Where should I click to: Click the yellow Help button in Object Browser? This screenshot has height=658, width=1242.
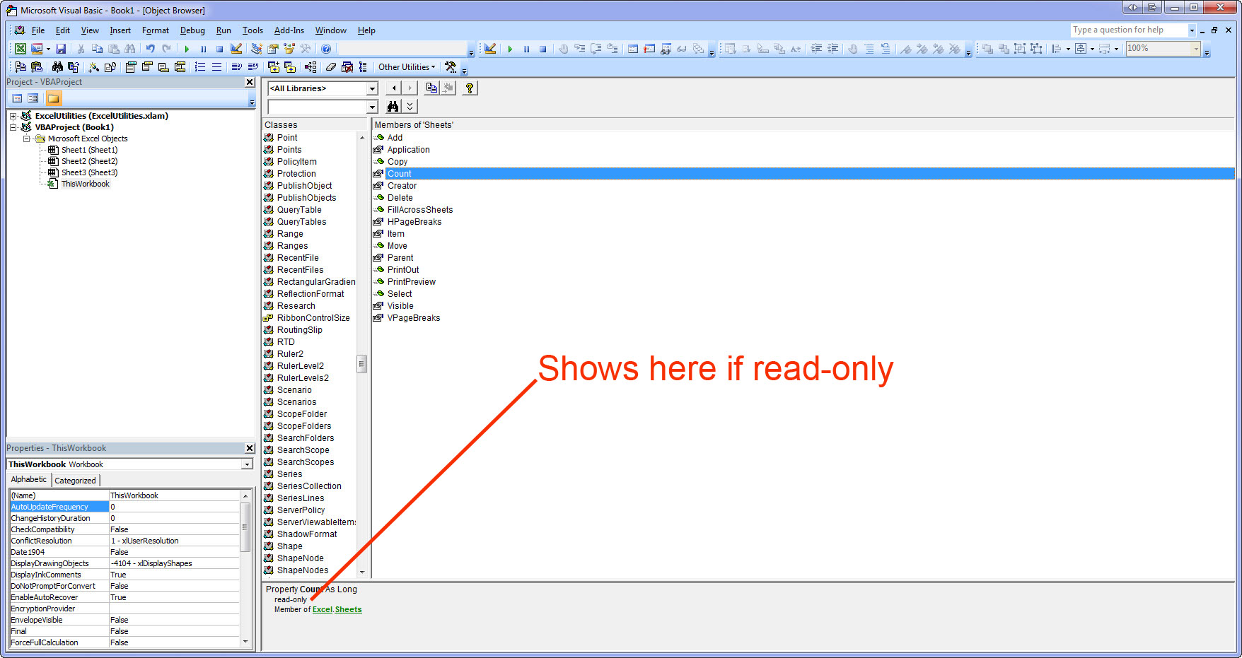469,88
